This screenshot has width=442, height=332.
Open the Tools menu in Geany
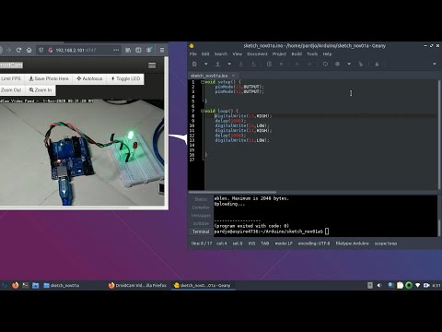[x=312, y=53]
